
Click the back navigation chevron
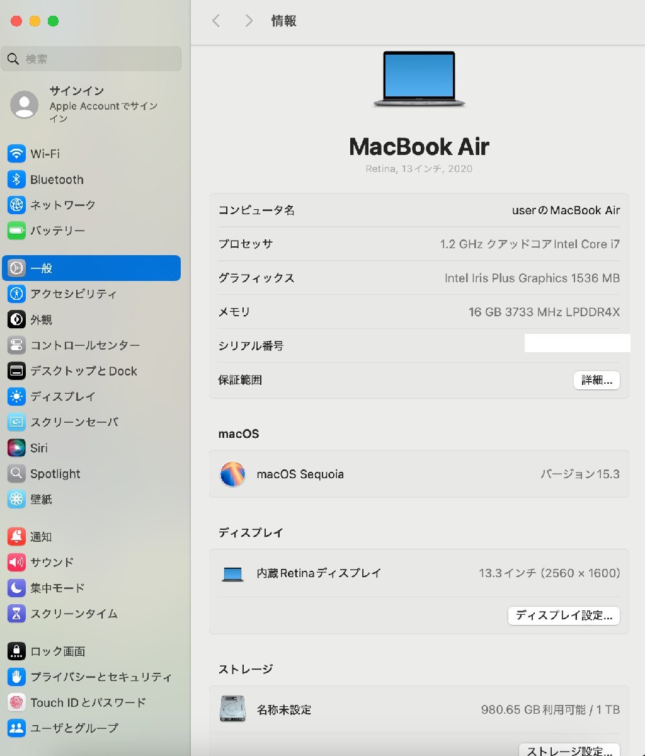click(x=216, y=21)
